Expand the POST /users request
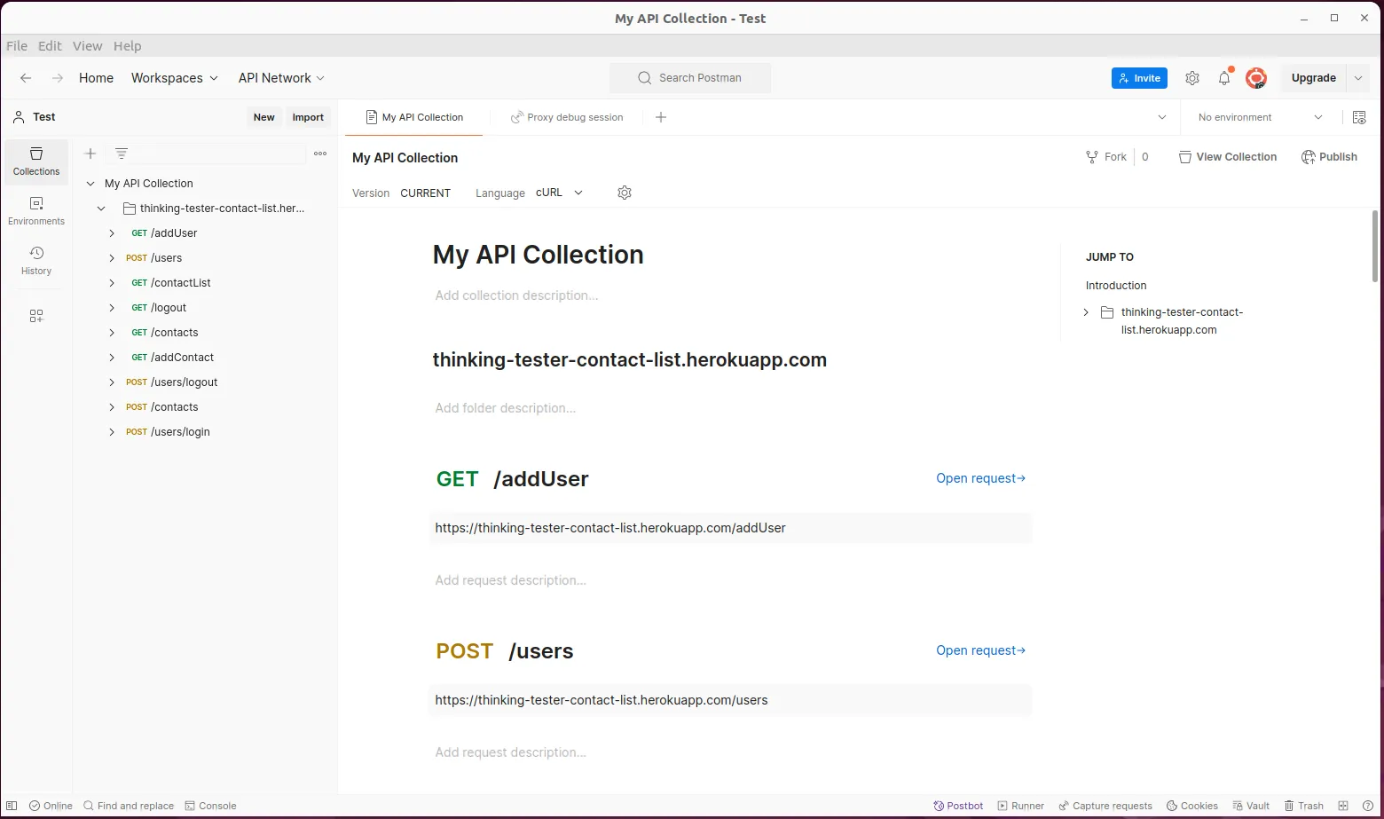1384x819 pixels. [x=112, y=258]
